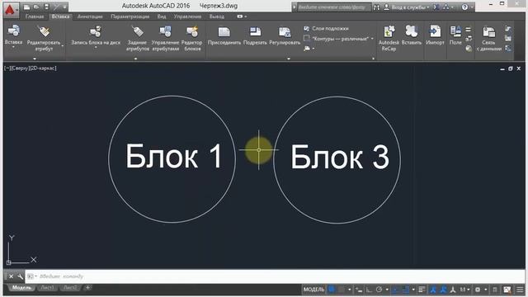528x297 pixels.
Task: Switch to the Вид ribbon tab
Action: [162, 16]
